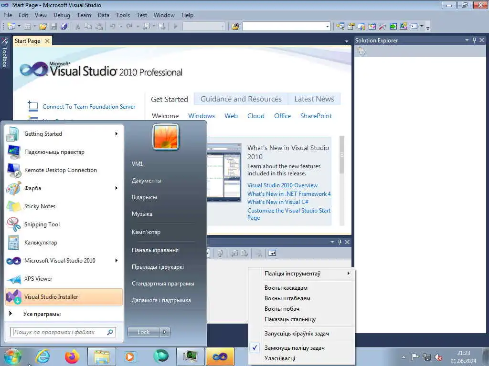Click the Start menu user account picture
The height and width of the screenshot is (366, 489).
[166, 137]
